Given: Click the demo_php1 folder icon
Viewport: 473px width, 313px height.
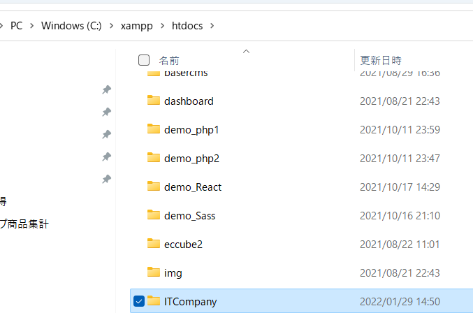Looking at the screenshot, I should point(154,129).
